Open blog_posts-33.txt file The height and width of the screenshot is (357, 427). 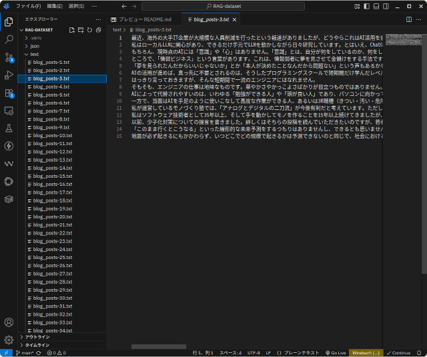tap(62, 322)
